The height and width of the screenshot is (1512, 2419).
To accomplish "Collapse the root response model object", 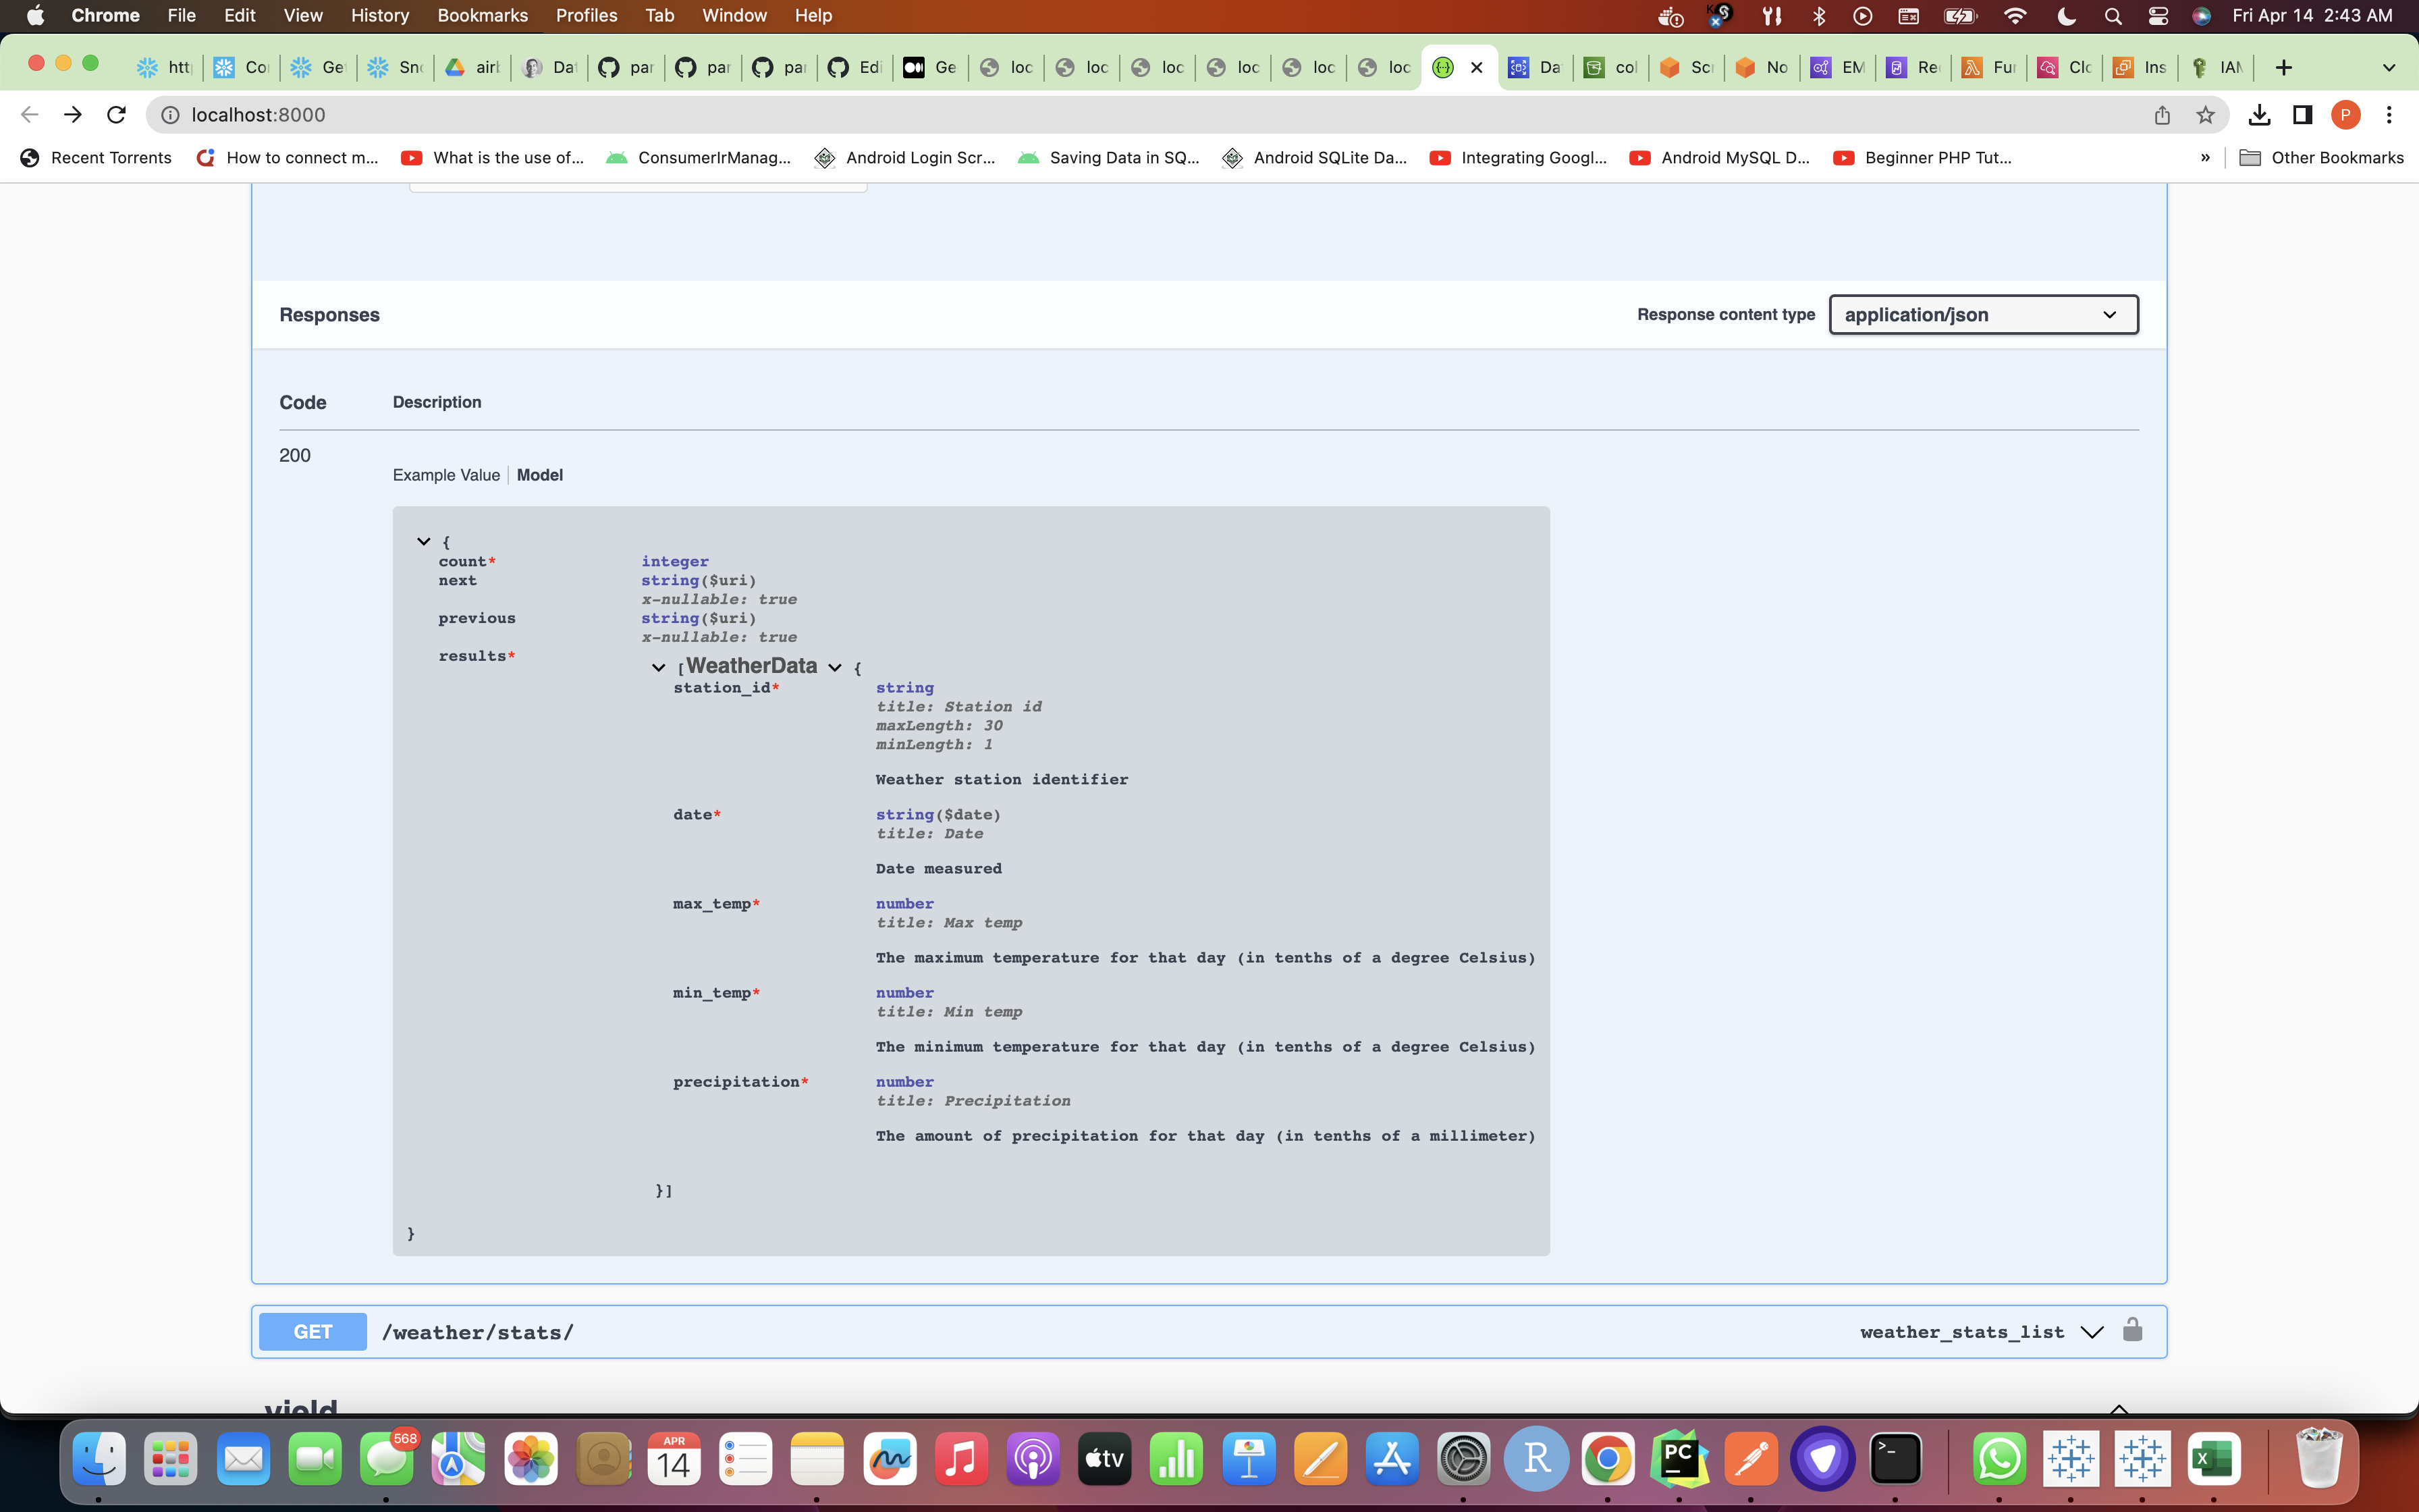I will (x=424, y=541).
